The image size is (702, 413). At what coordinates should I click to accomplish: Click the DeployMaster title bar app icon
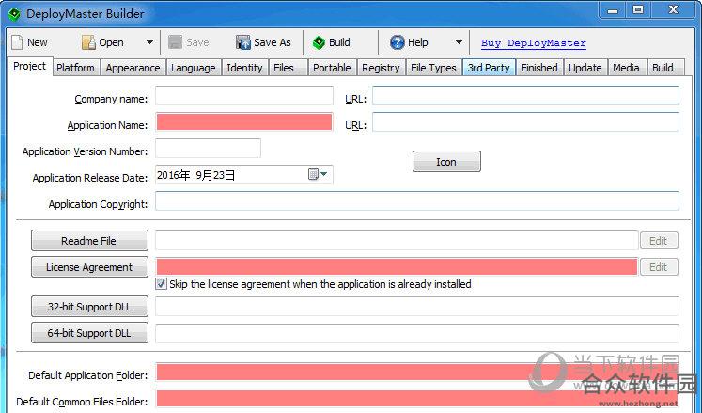(14, 14)
